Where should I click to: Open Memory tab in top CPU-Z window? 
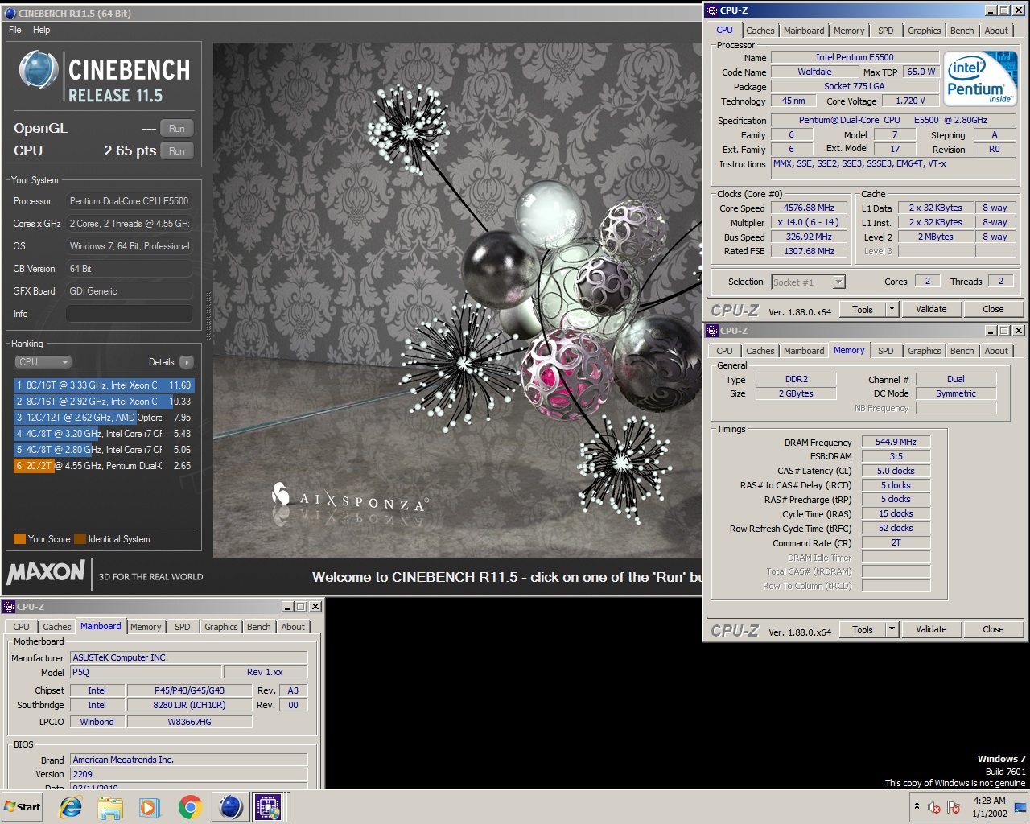pos(849,31)
